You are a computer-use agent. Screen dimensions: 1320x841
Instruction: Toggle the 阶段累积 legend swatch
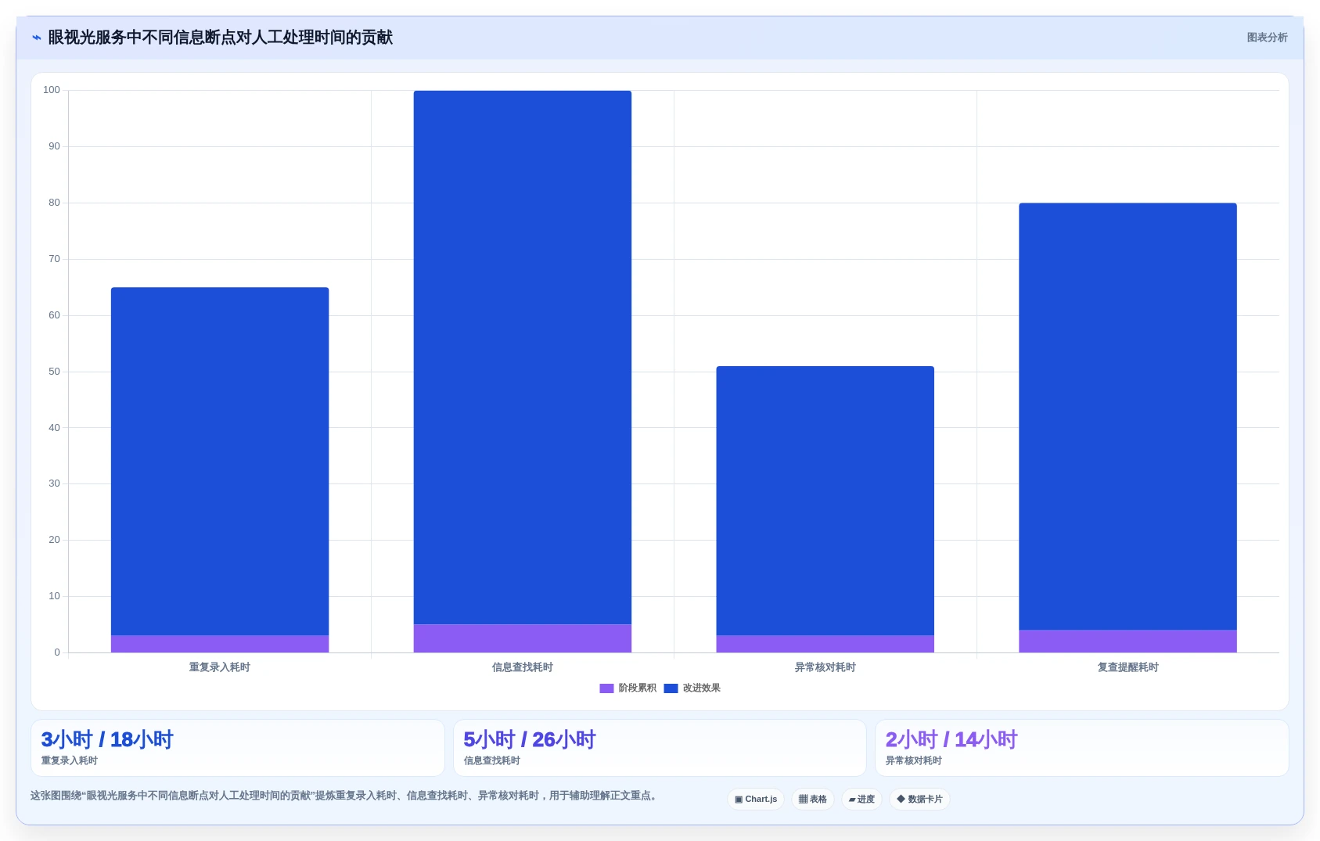(606, 688)
